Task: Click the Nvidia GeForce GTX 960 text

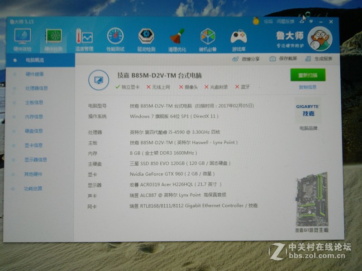Action: point(156,174)
